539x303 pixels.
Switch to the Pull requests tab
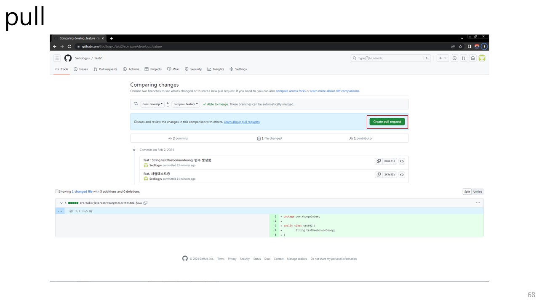coord(105,69)
